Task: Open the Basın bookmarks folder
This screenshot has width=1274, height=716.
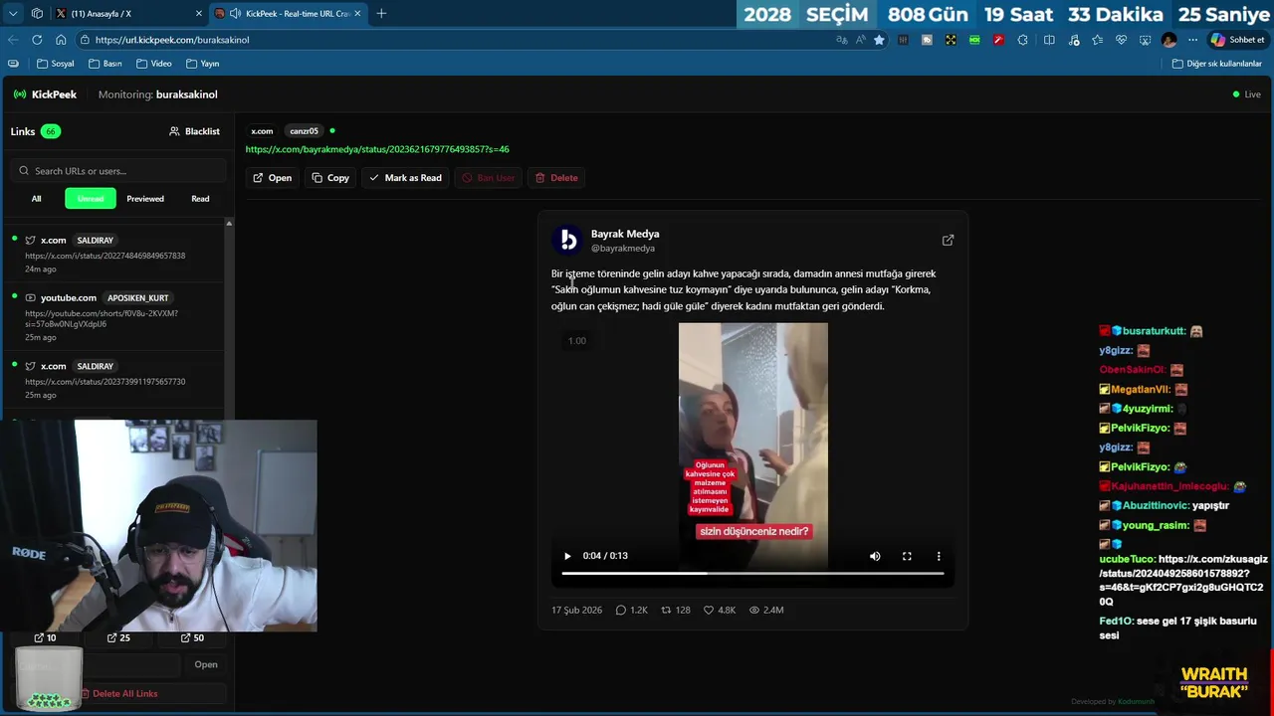Action: (x=106, y=64)
